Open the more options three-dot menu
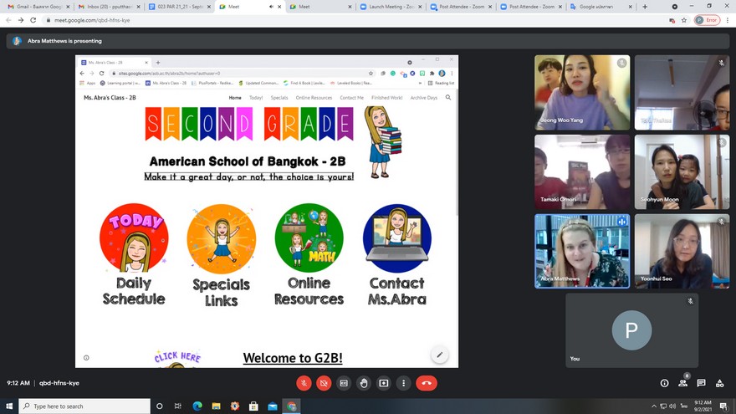736x414 pixels. pos(403,383)
